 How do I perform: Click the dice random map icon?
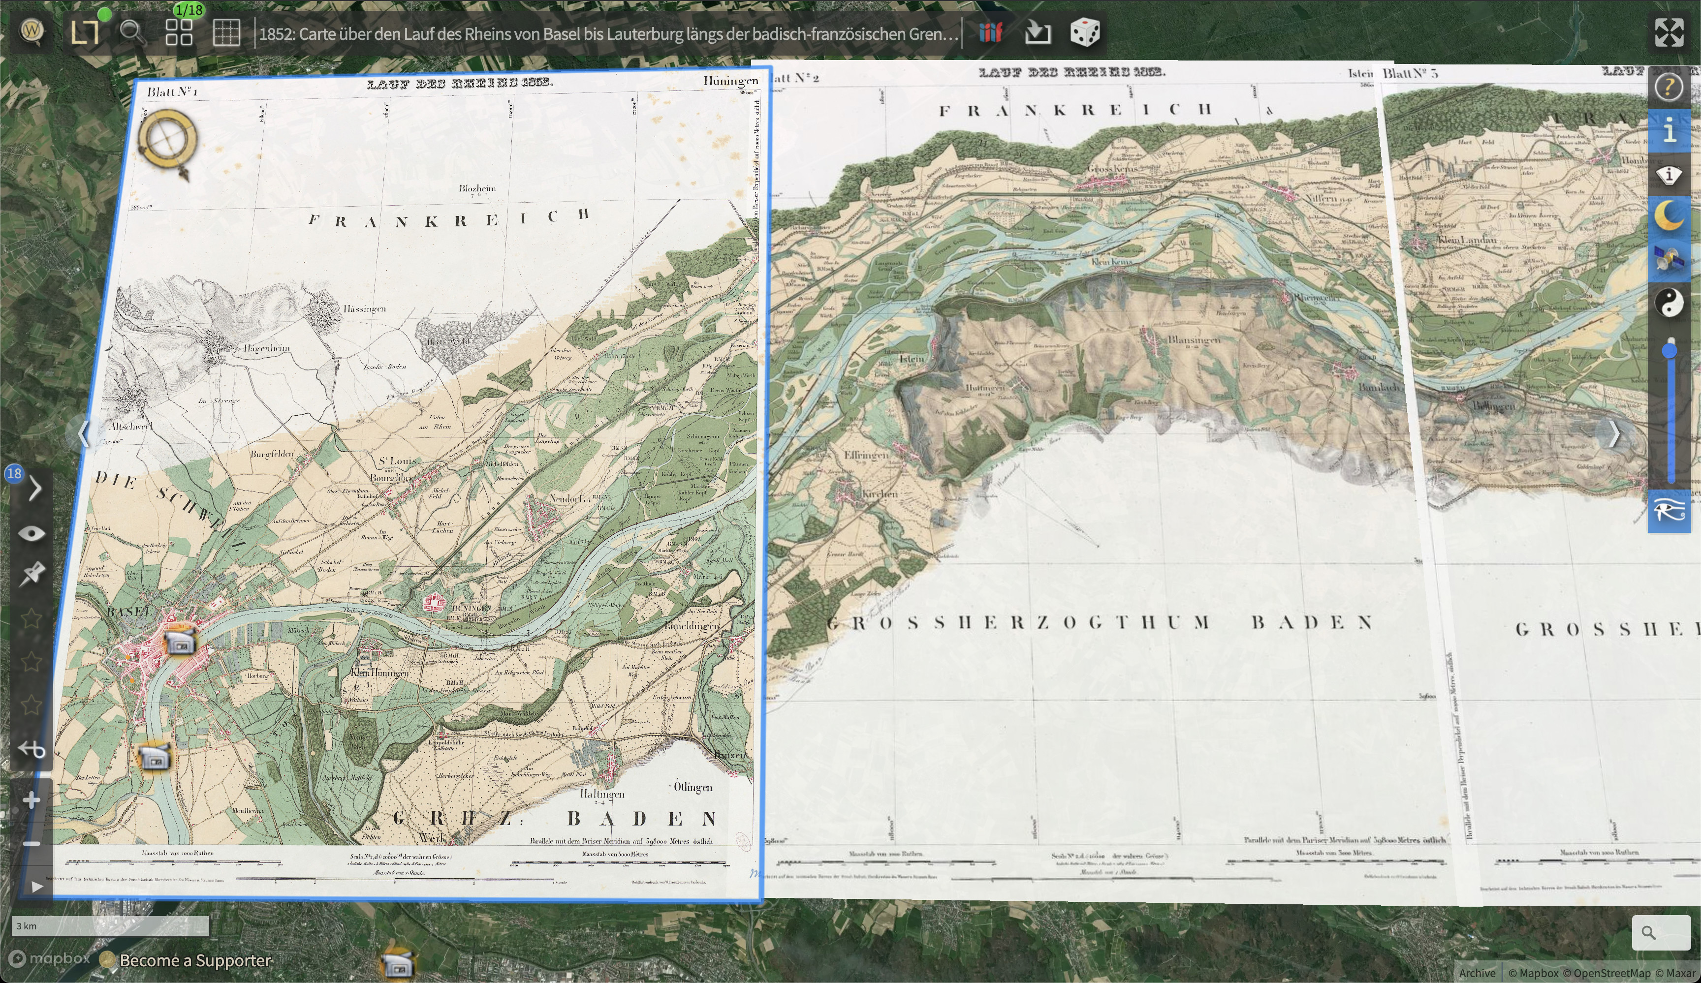(x=1085, y=32)
